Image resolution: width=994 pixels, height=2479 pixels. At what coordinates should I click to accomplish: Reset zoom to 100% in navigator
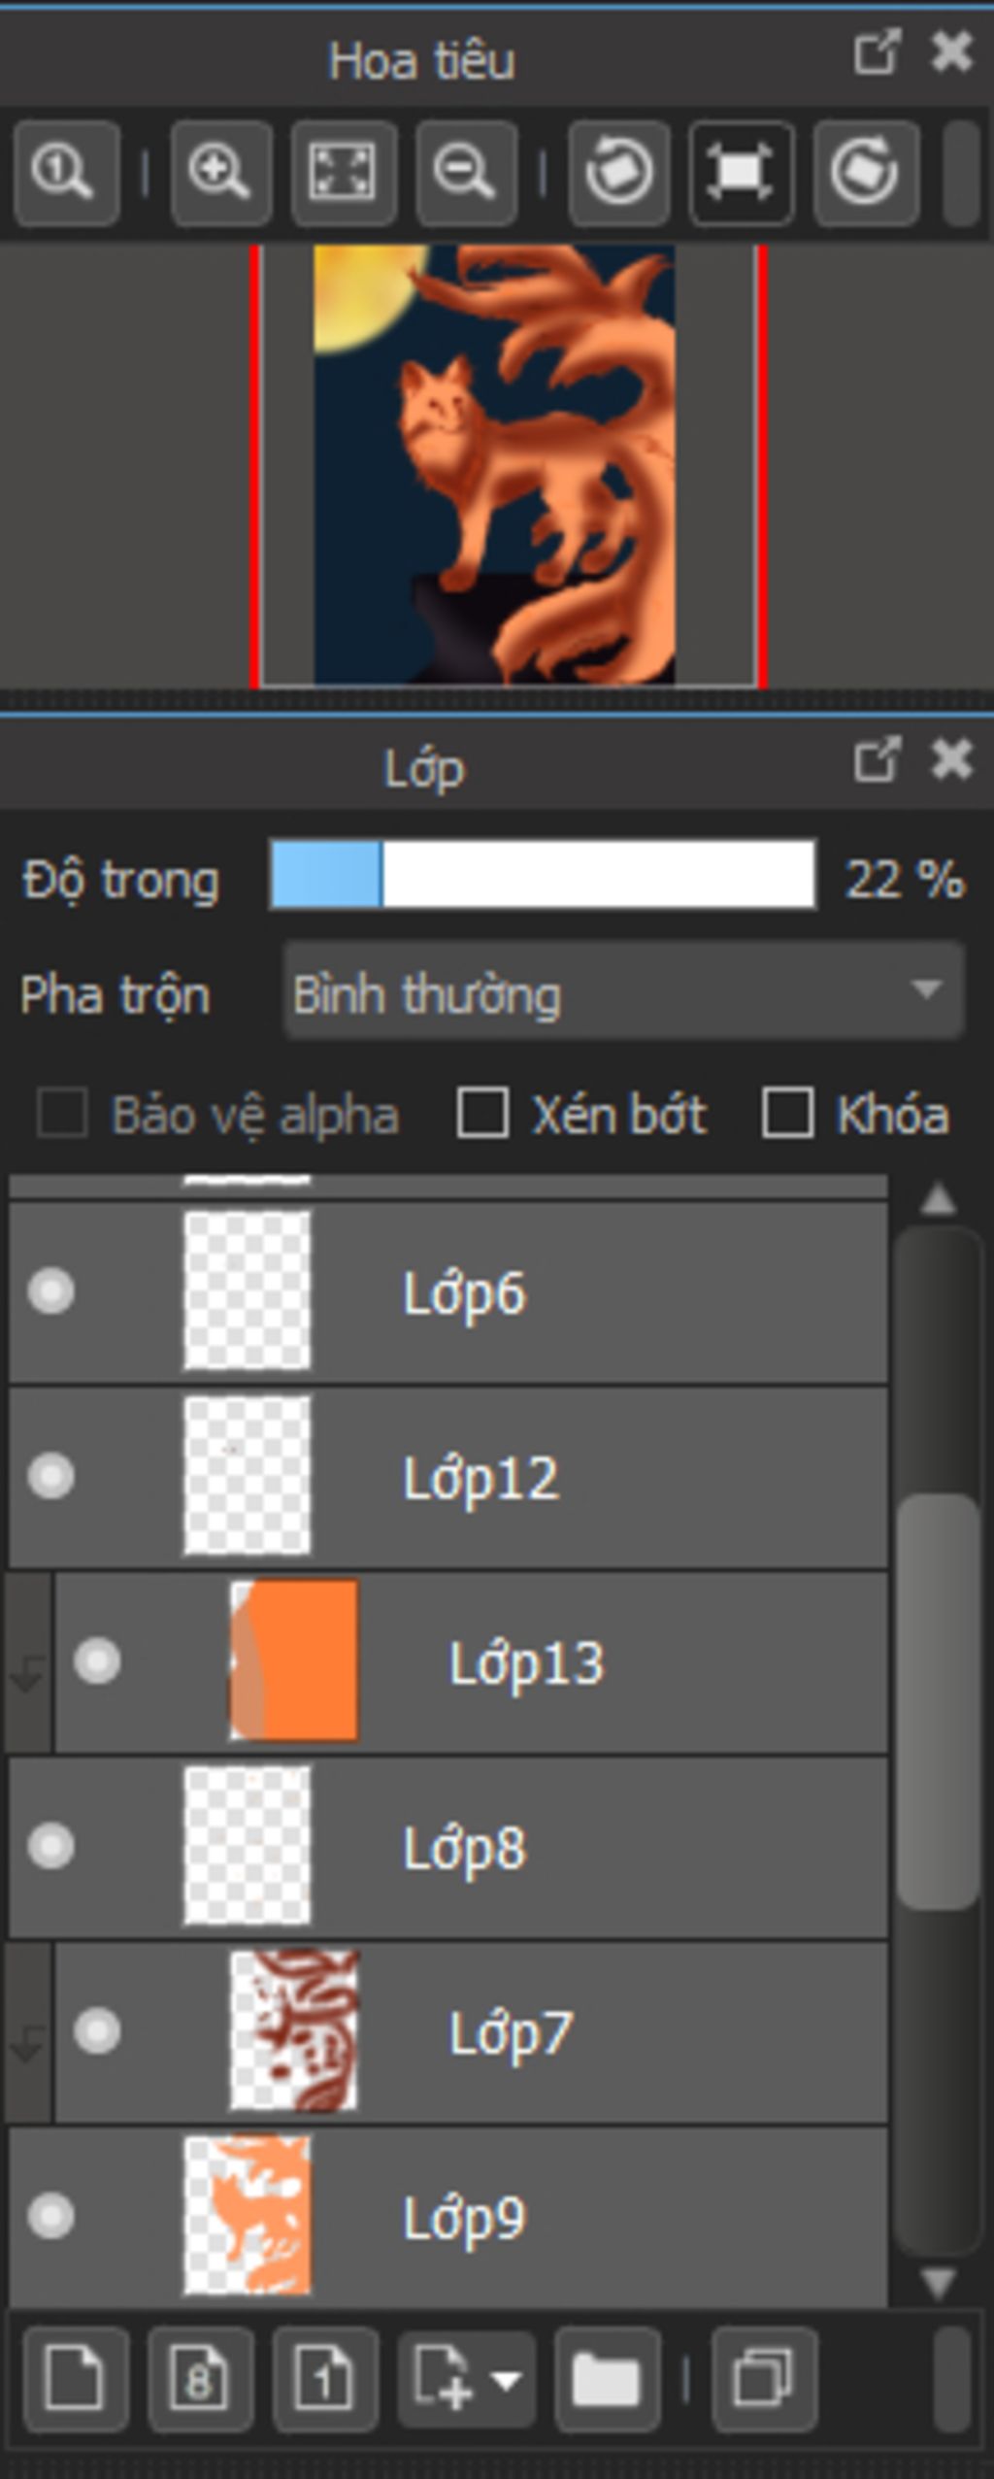click(66, 173)
